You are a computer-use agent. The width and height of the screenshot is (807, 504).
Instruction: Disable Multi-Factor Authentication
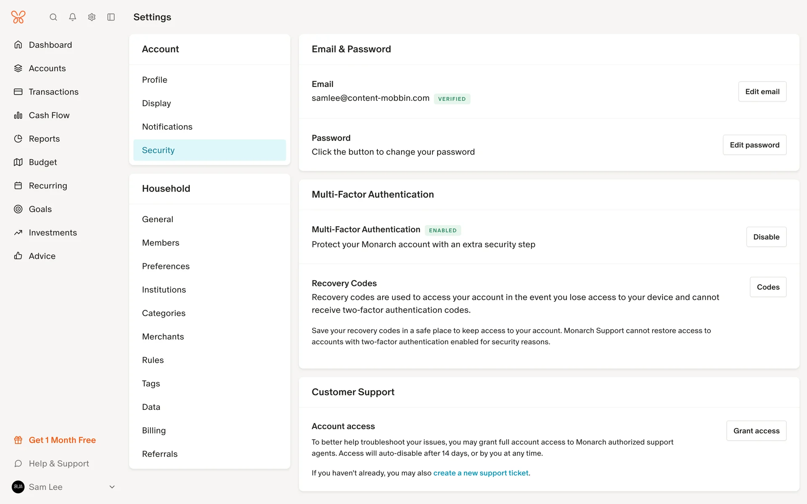[x=766, y=237]
